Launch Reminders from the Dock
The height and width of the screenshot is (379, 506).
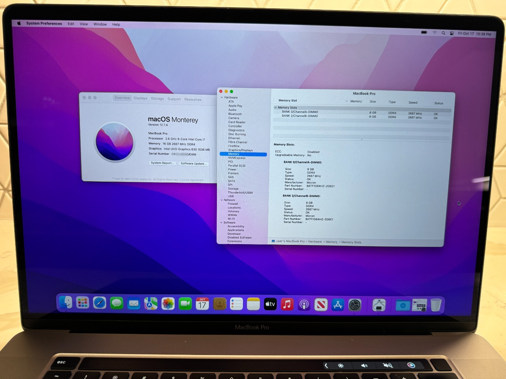click(236, 304)
